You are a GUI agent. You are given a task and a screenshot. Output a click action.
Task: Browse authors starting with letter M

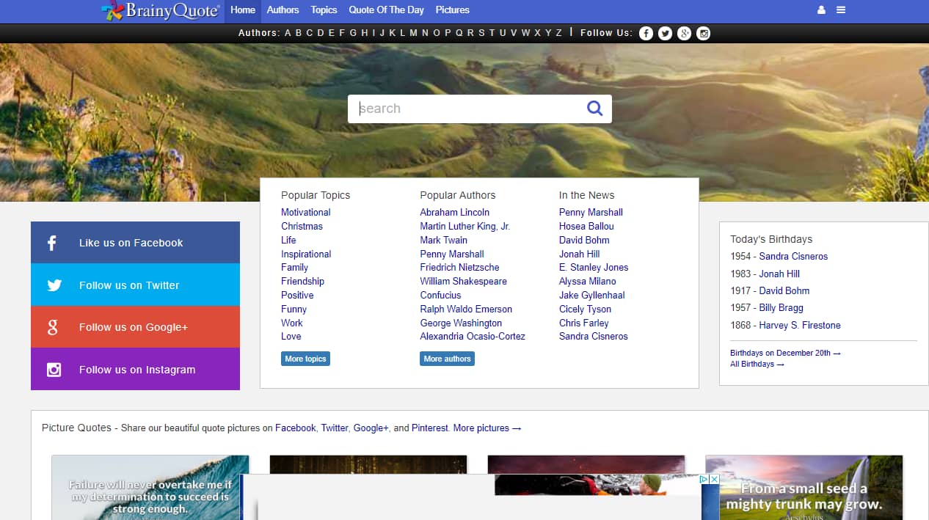click(414, 33)
